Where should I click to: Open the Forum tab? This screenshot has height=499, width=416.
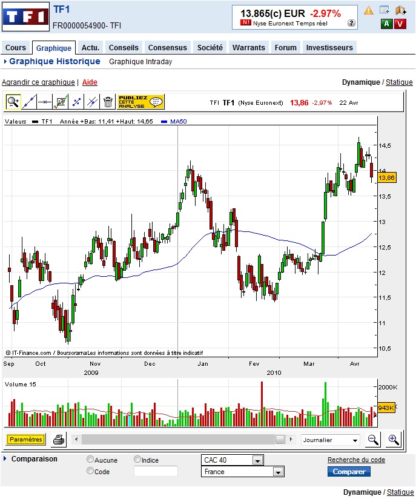click(285, 47)
